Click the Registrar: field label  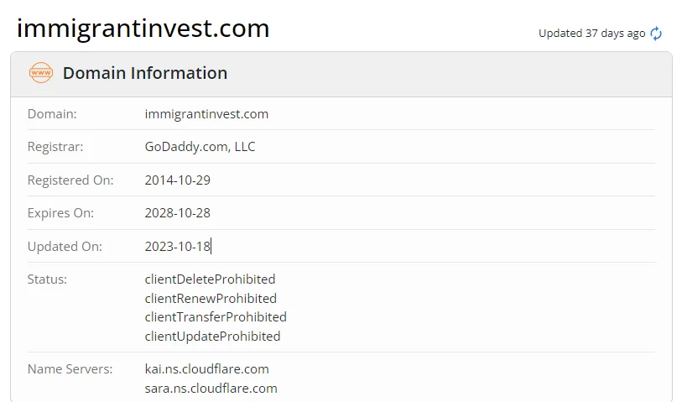tap(55, 147)
